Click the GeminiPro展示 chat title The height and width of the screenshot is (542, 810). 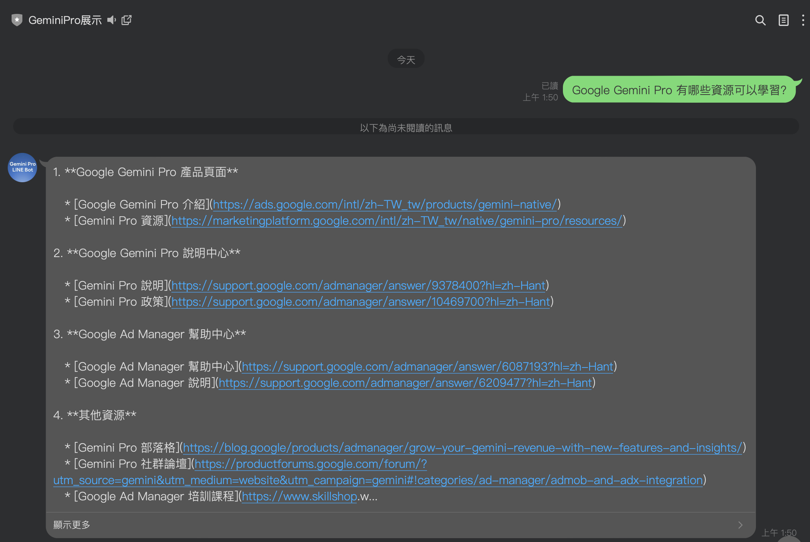pos(65,20)
